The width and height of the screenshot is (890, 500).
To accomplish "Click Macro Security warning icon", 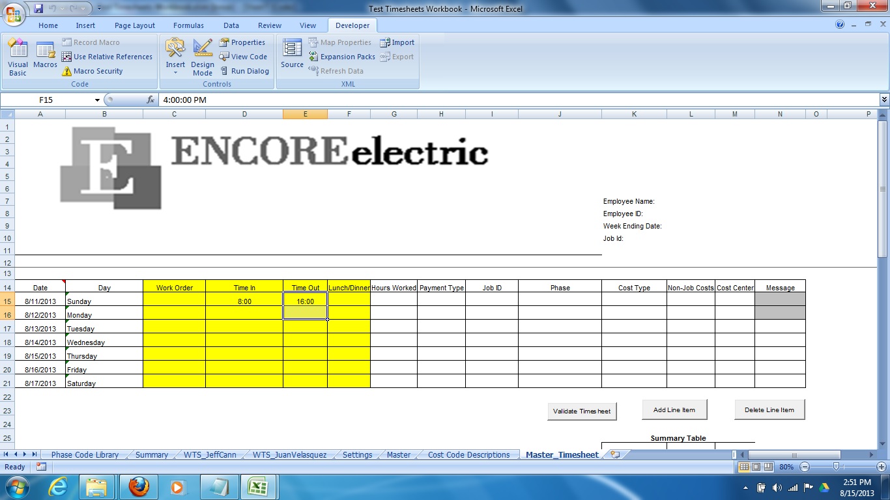I will tap(67, 71).
